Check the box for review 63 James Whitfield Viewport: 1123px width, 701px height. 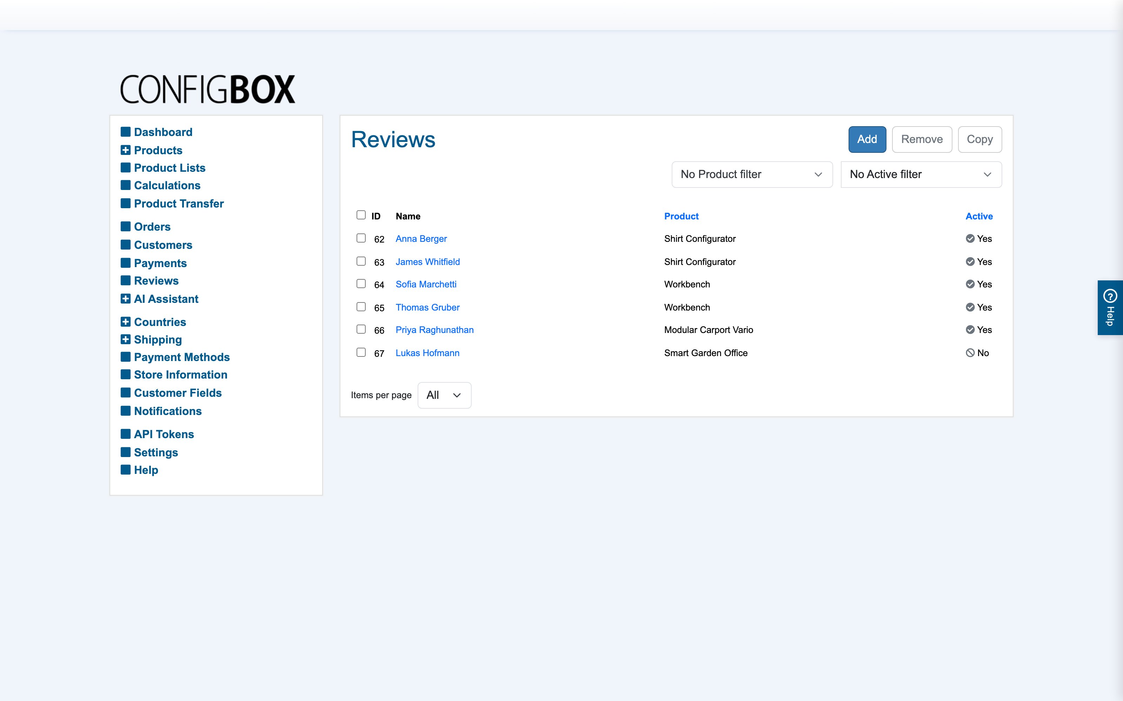coord(361,261)
